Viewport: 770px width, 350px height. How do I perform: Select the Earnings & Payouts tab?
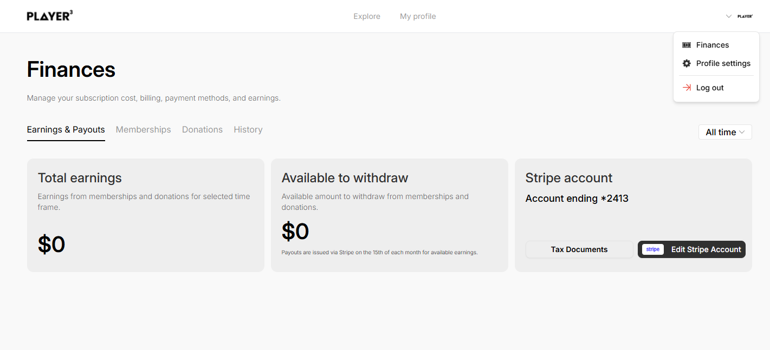pyautogui.click(x=66, y=130)
